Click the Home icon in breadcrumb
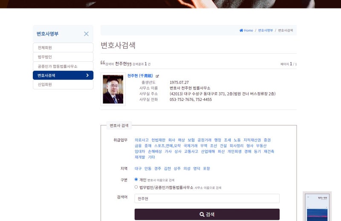The height and width of the screenshot is (221, 341). click(x=241, y=30)
